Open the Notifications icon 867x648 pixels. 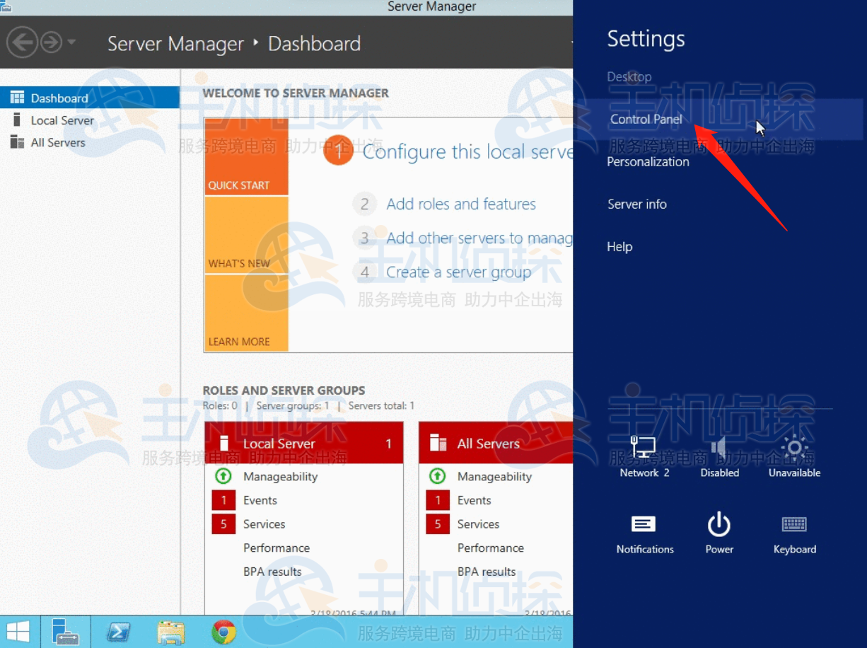pyautogui.click(x=644, y=525)
